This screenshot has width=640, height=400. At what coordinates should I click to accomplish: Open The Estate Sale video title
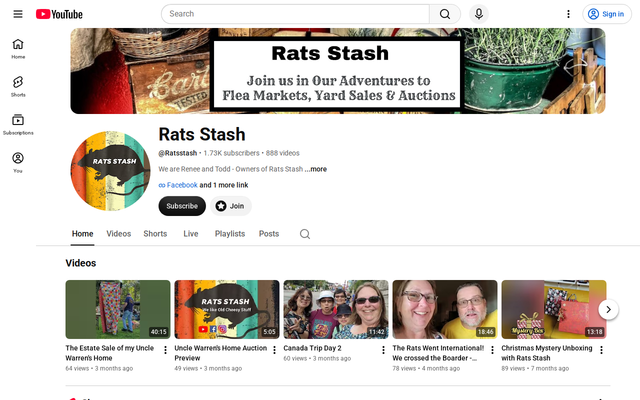pyautogui.click(x=110, y=353)
